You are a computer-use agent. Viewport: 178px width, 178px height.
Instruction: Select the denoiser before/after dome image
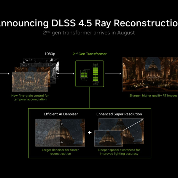click(60, 133)
